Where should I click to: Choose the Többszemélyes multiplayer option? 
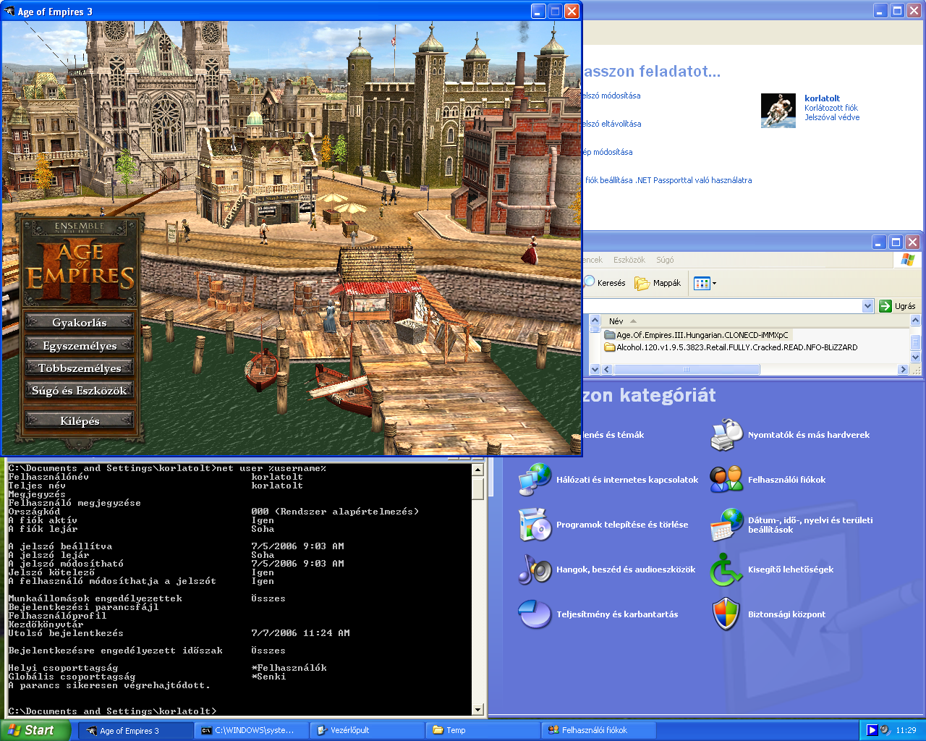point(80,368)
